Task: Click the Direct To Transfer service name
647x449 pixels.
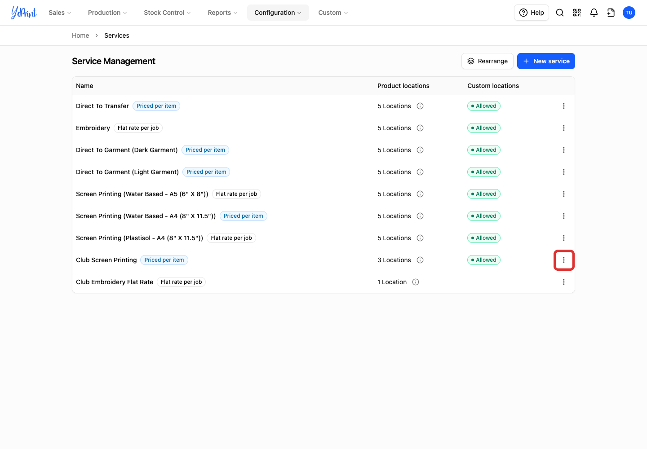Action: pos(102,106)
